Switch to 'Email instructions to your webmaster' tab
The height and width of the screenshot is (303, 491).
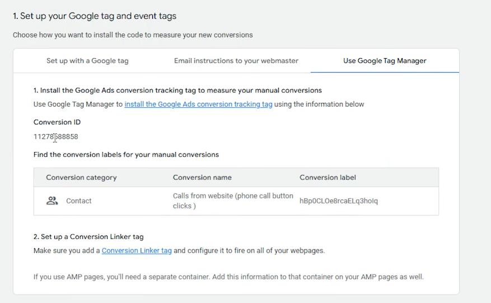(236, 61)
